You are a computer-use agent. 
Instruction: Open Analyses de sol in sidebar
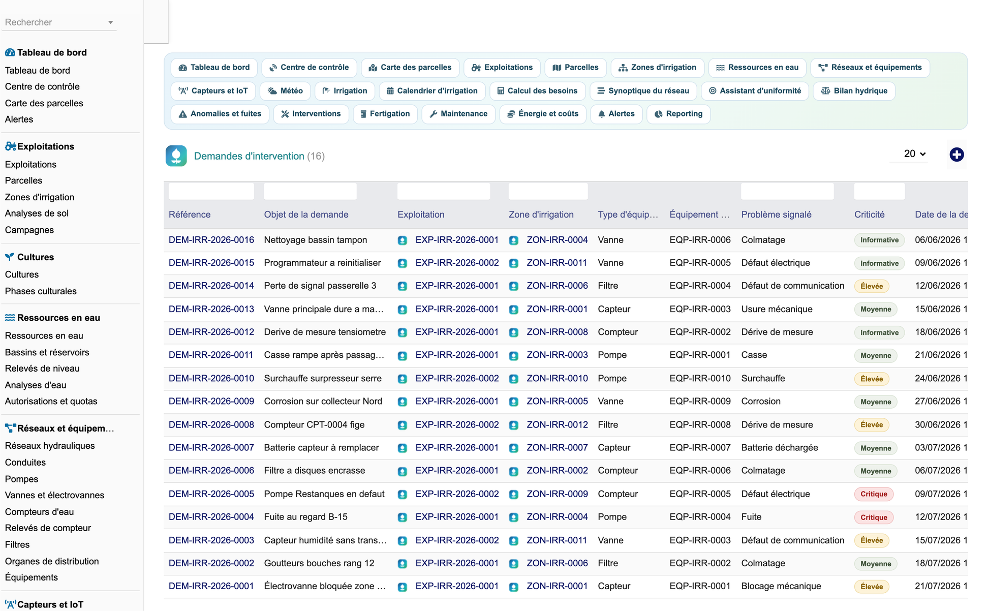click(37, 213)
